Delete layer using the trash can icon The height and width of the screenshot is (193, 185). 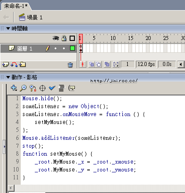tap(70, 65)
